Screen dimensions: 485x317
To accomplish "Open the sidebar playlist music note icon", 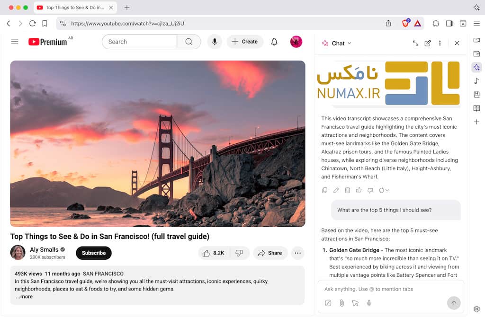I will click(476, 81).
